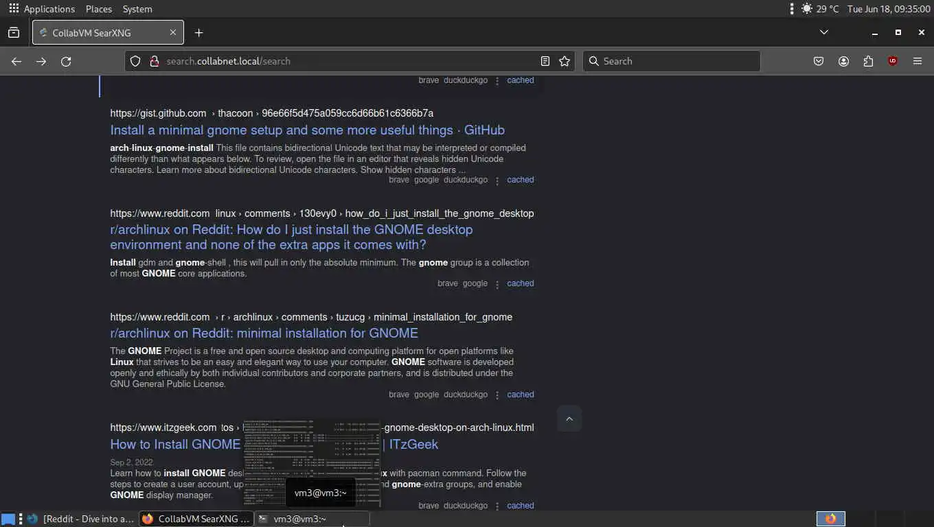Viewport: 934px width, 527px height.
Task: Bookmark this page with the star
Action: (565, 61)
